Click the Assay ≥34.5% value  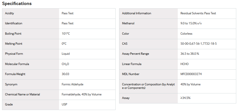click(x=185, y=98)
